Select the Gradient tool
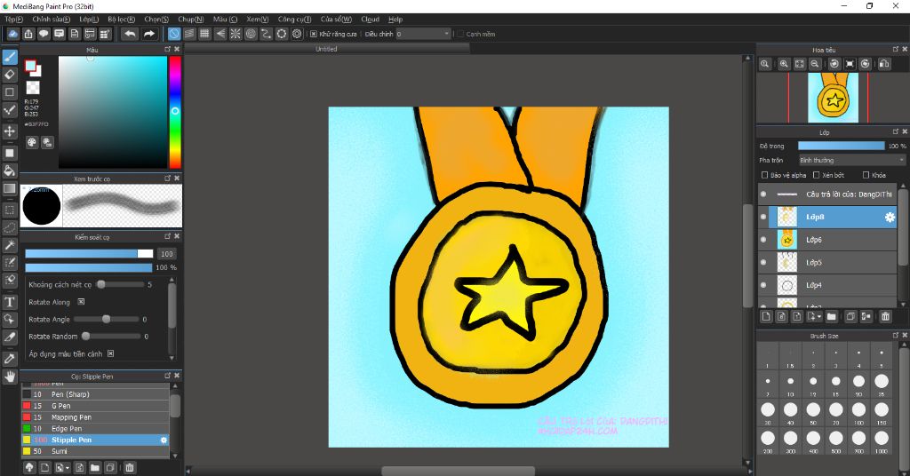Viewport: 910px width, 476px height. (x=10, y=188)
